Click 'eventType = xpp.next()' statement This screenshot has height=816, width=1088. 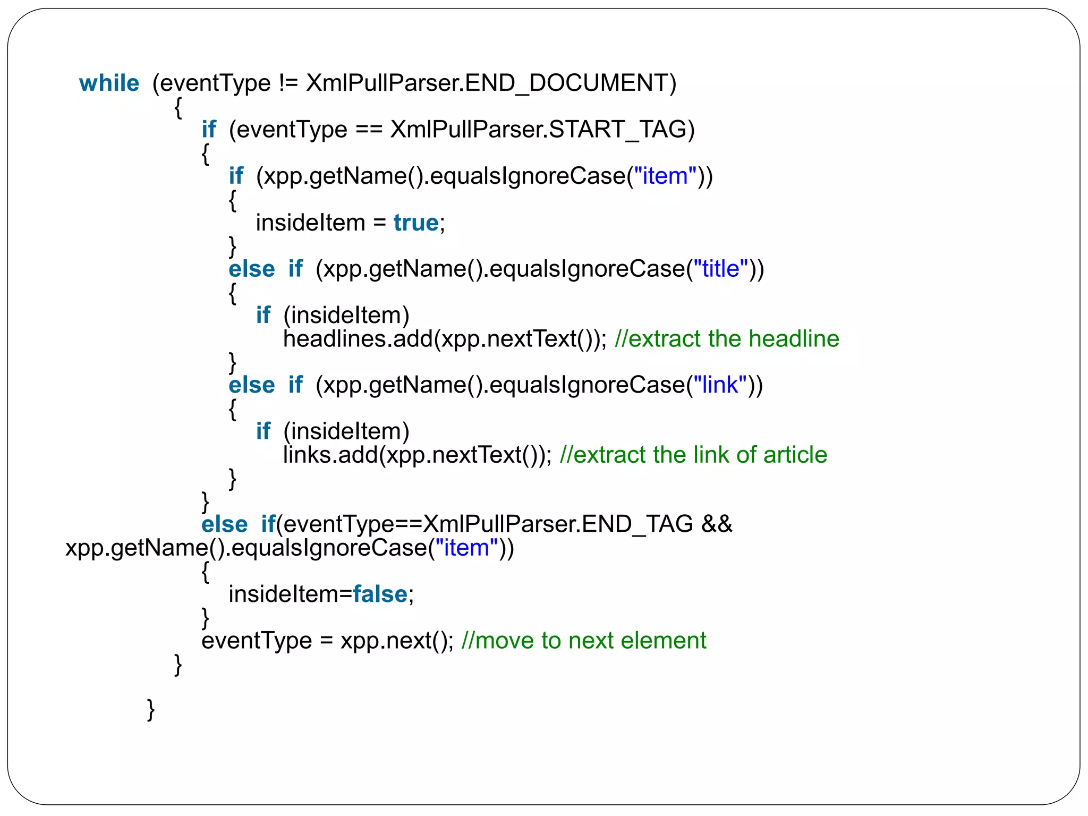pos(327,641)
